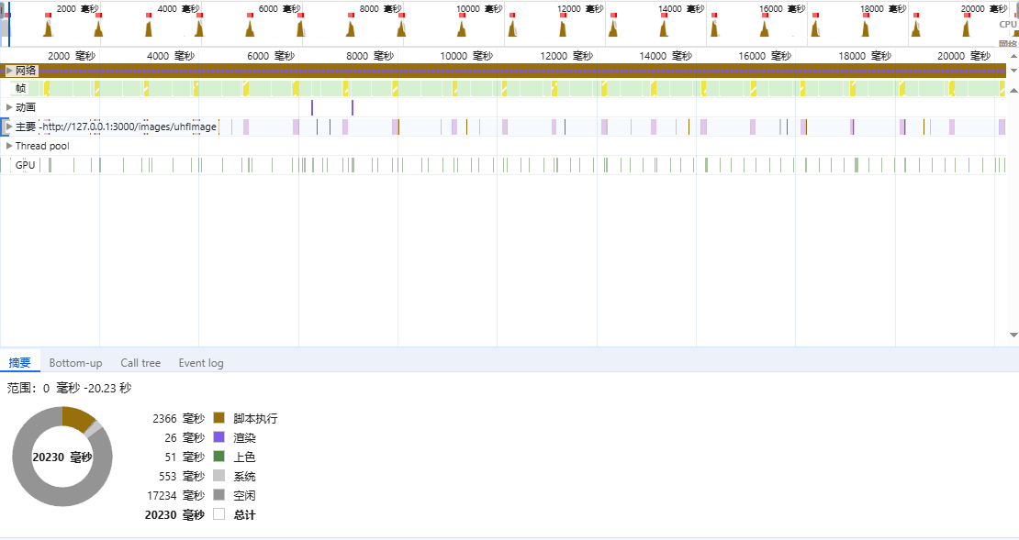This screenshot has height=540, width=1019.
Task: Open the Call tree tab
Action: click(x=140, y=363)
